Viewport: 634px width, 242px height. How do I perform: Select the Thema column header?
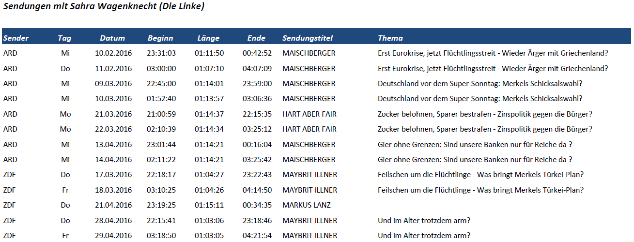click(x=390, y=38)
